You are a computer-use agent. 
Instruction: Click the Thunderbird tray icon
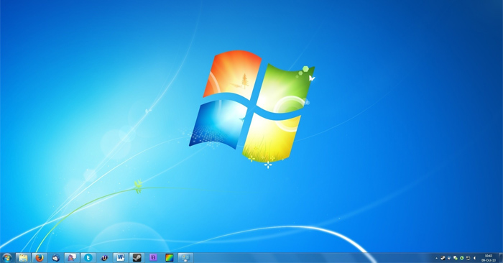449,258
